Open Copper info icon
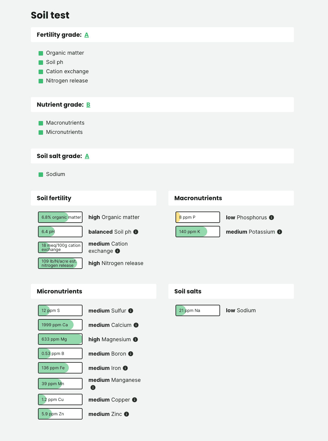The height and width of the screenshot is (441, 328). [x=135, y=400]
